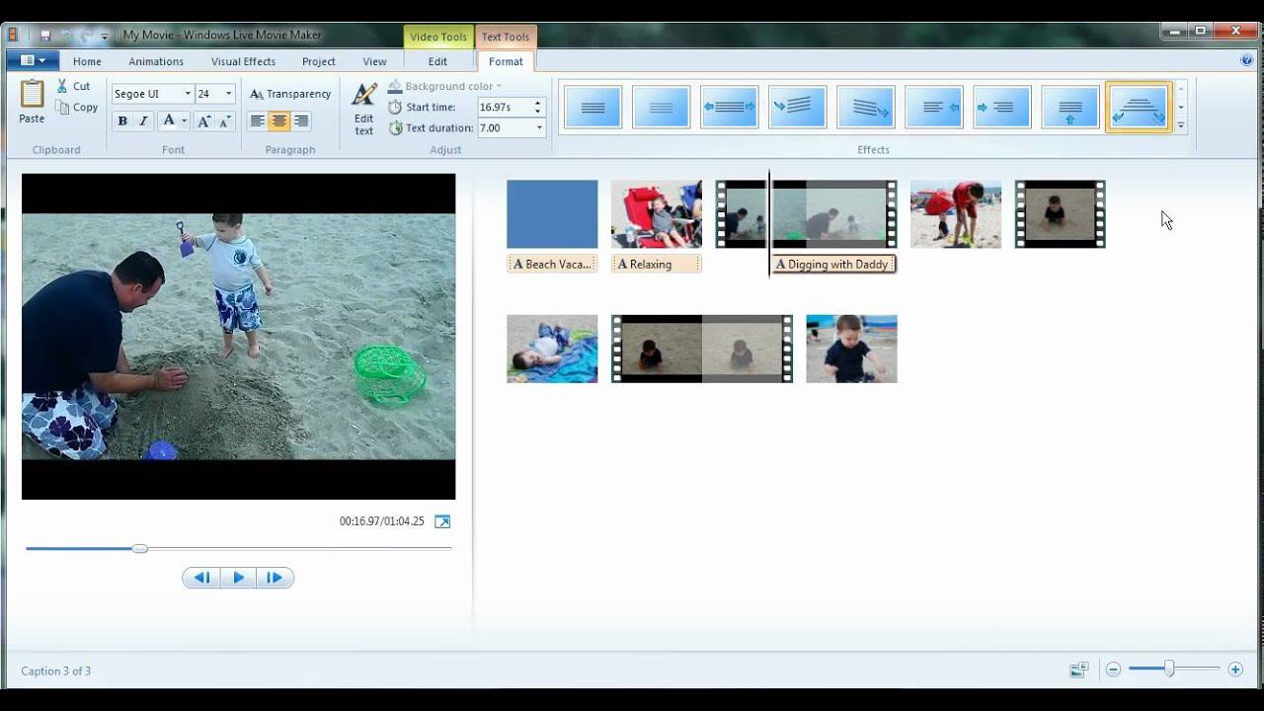Click the preview full screen icon
The width and height of the screenshot is (1264, 711).
tap(442, 521)
